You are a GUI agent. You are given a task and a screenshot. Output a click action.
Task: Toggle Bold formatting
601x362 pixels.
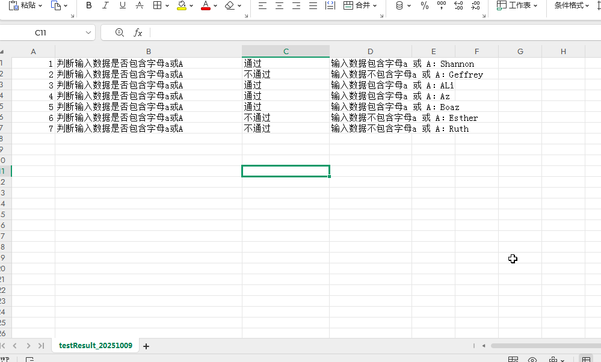click(x=89, y=5)
